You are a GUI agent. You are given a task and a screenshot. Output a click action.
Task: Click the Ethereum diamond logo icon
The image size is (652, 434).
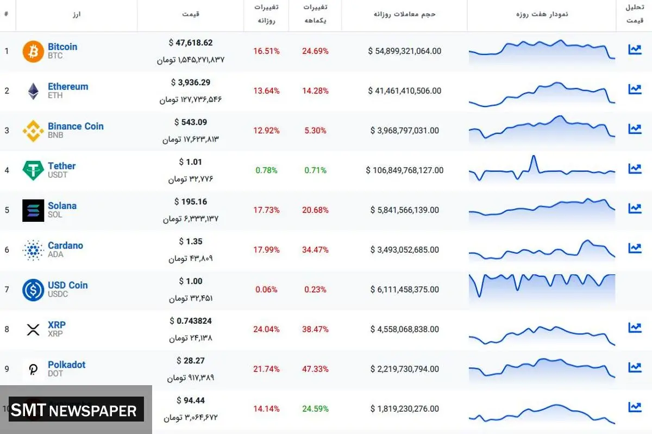click(x=33, y=91)
